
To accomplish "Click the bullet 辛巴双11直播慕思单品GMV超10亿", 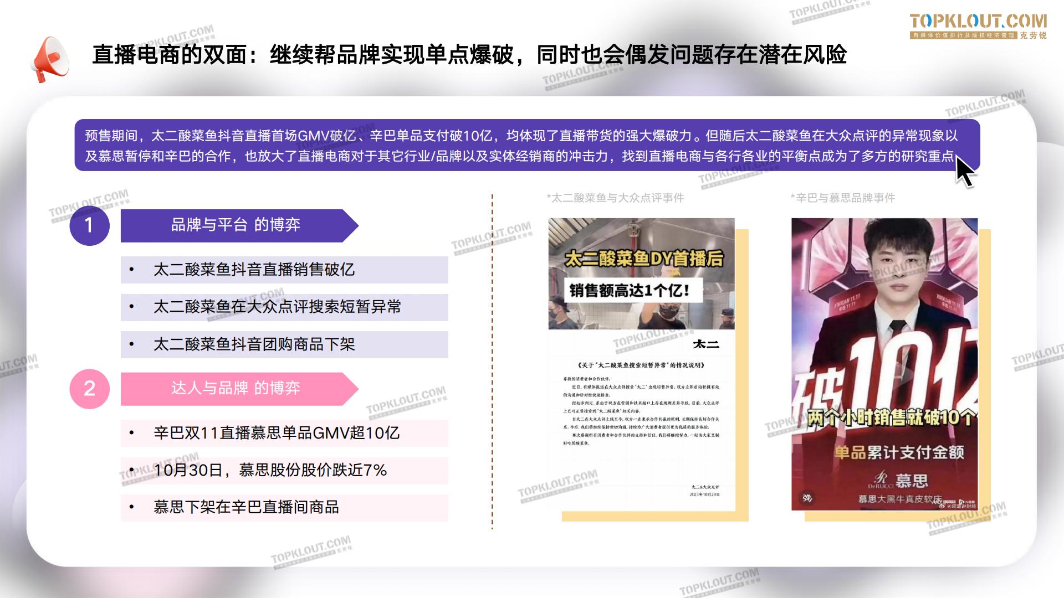I will pyautogui.click(x=284, y=433).
